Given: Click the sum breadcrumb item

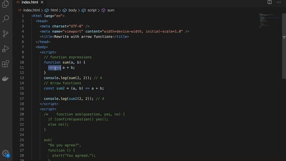Looking at the screenshot, I should point(108,10).
